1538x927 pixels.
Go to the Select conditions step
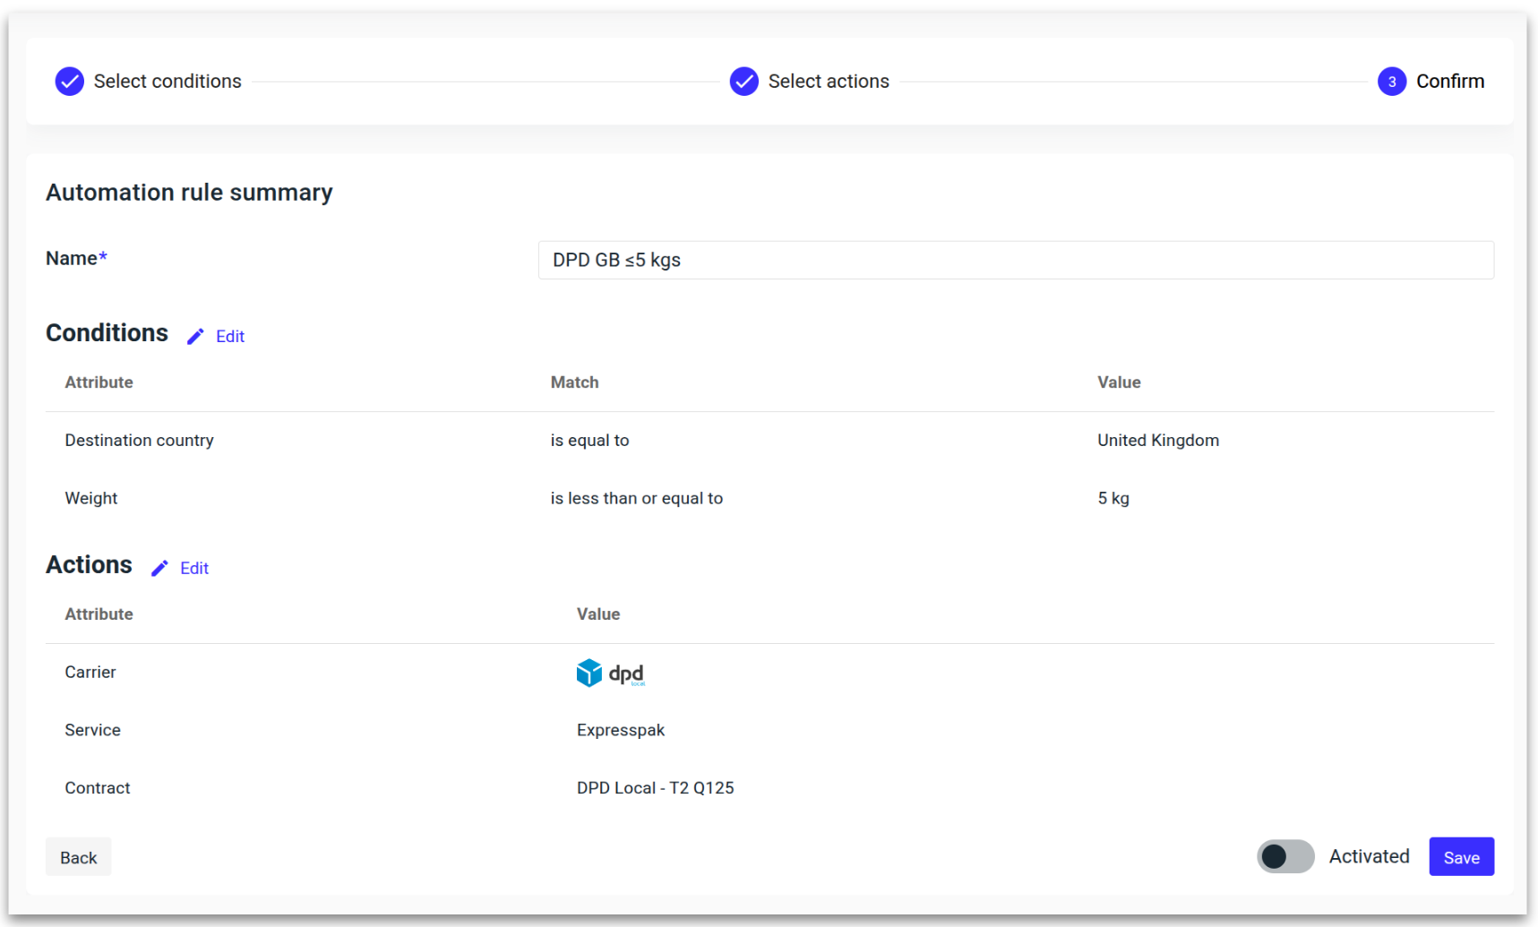click(168, 82)
